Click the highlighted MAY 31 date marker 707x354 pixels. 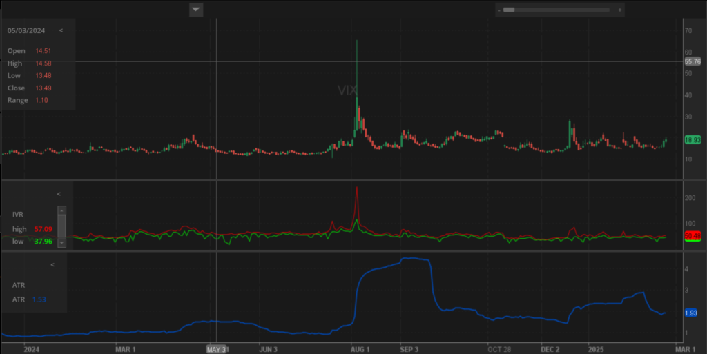(x=217, y=349)
